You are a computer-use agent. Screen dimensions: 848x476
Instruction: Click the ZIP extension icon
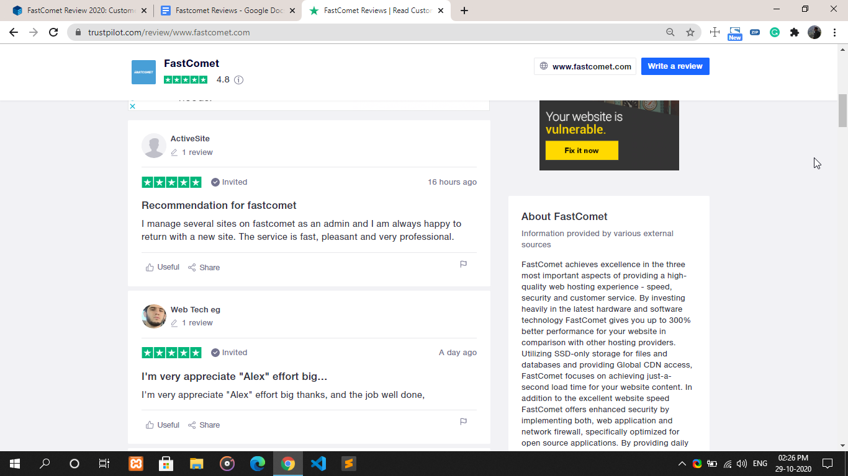755,32
